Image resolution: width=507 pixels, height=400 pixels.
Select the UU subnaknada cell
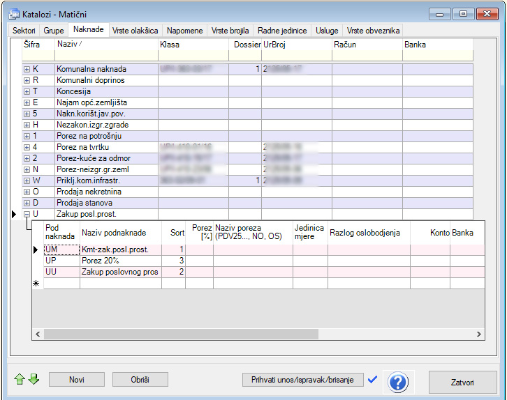(x=61, y=272)
